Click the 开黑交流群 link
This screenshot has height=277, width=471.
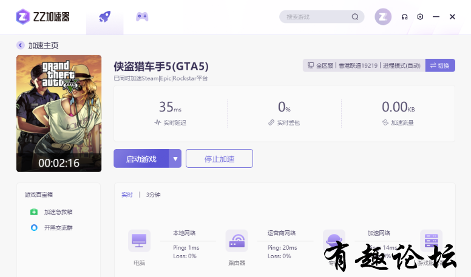[x=58, y=227]
